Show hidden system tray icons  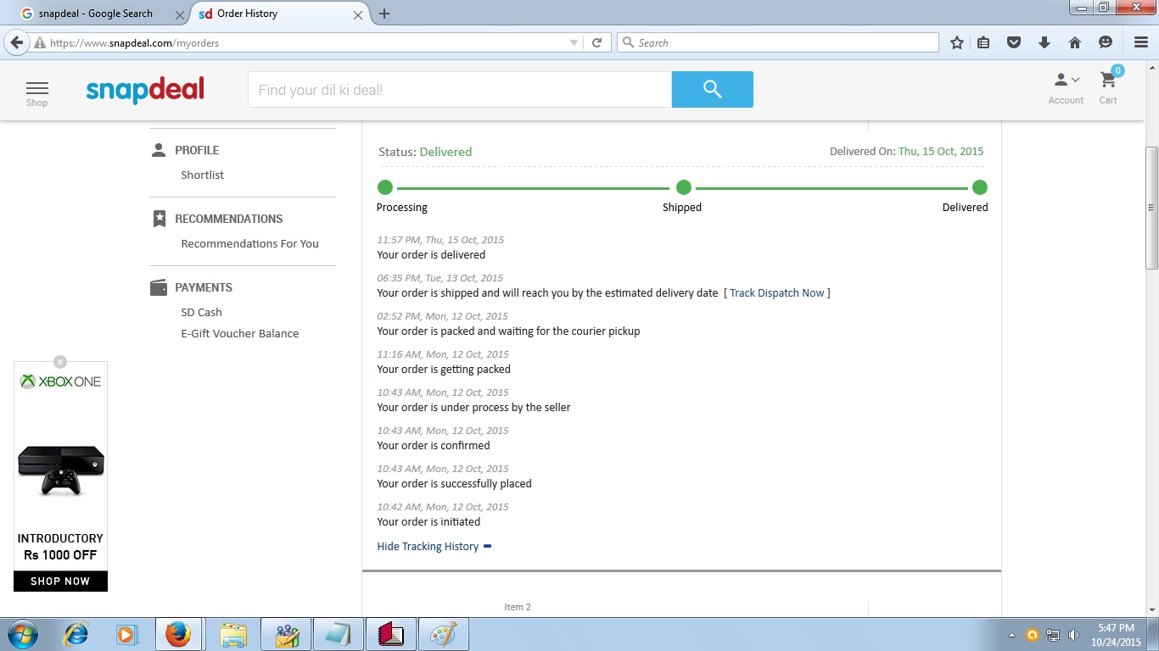[x=1011, y=635]
